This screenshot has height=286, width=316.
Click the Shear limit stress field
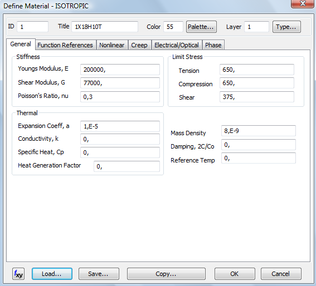(x=257, y=97)
